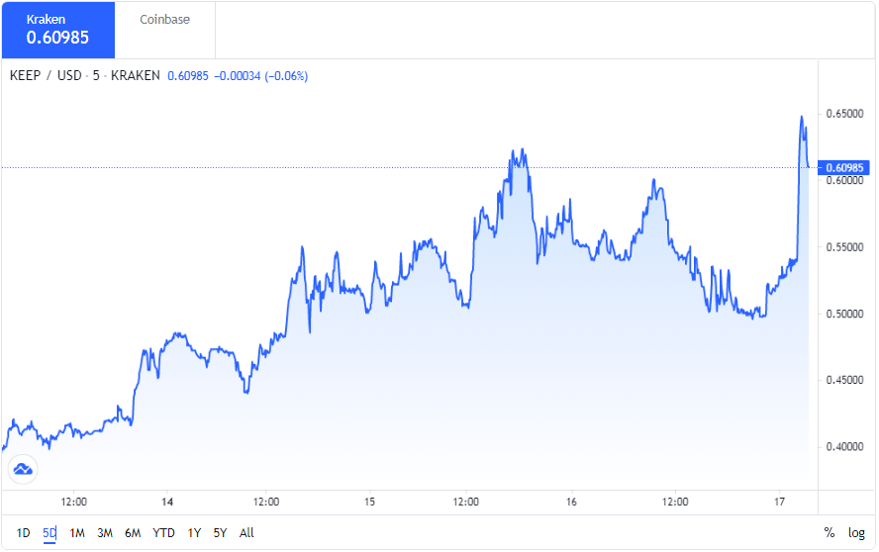Toggle log scale mode
The height and width of the screenshot is (552, 879).
point(856,533)
